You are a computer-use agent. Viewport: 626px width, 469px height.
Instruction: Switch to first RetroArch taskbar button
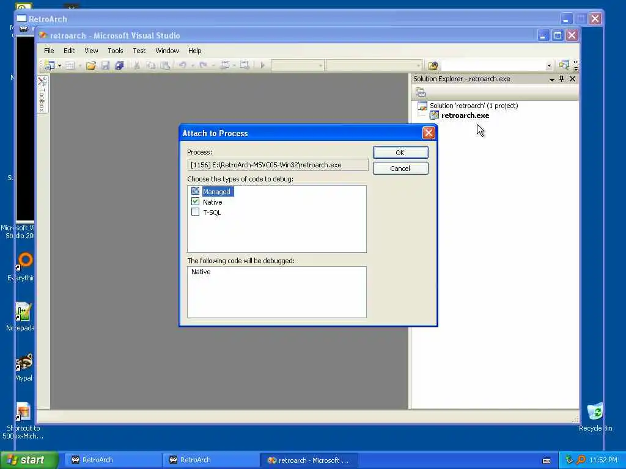pyautogui.click(x=112, y=460)
